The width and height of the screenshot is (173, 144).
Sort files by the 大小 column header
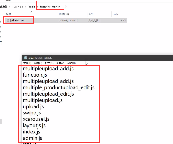click(115, 14)
